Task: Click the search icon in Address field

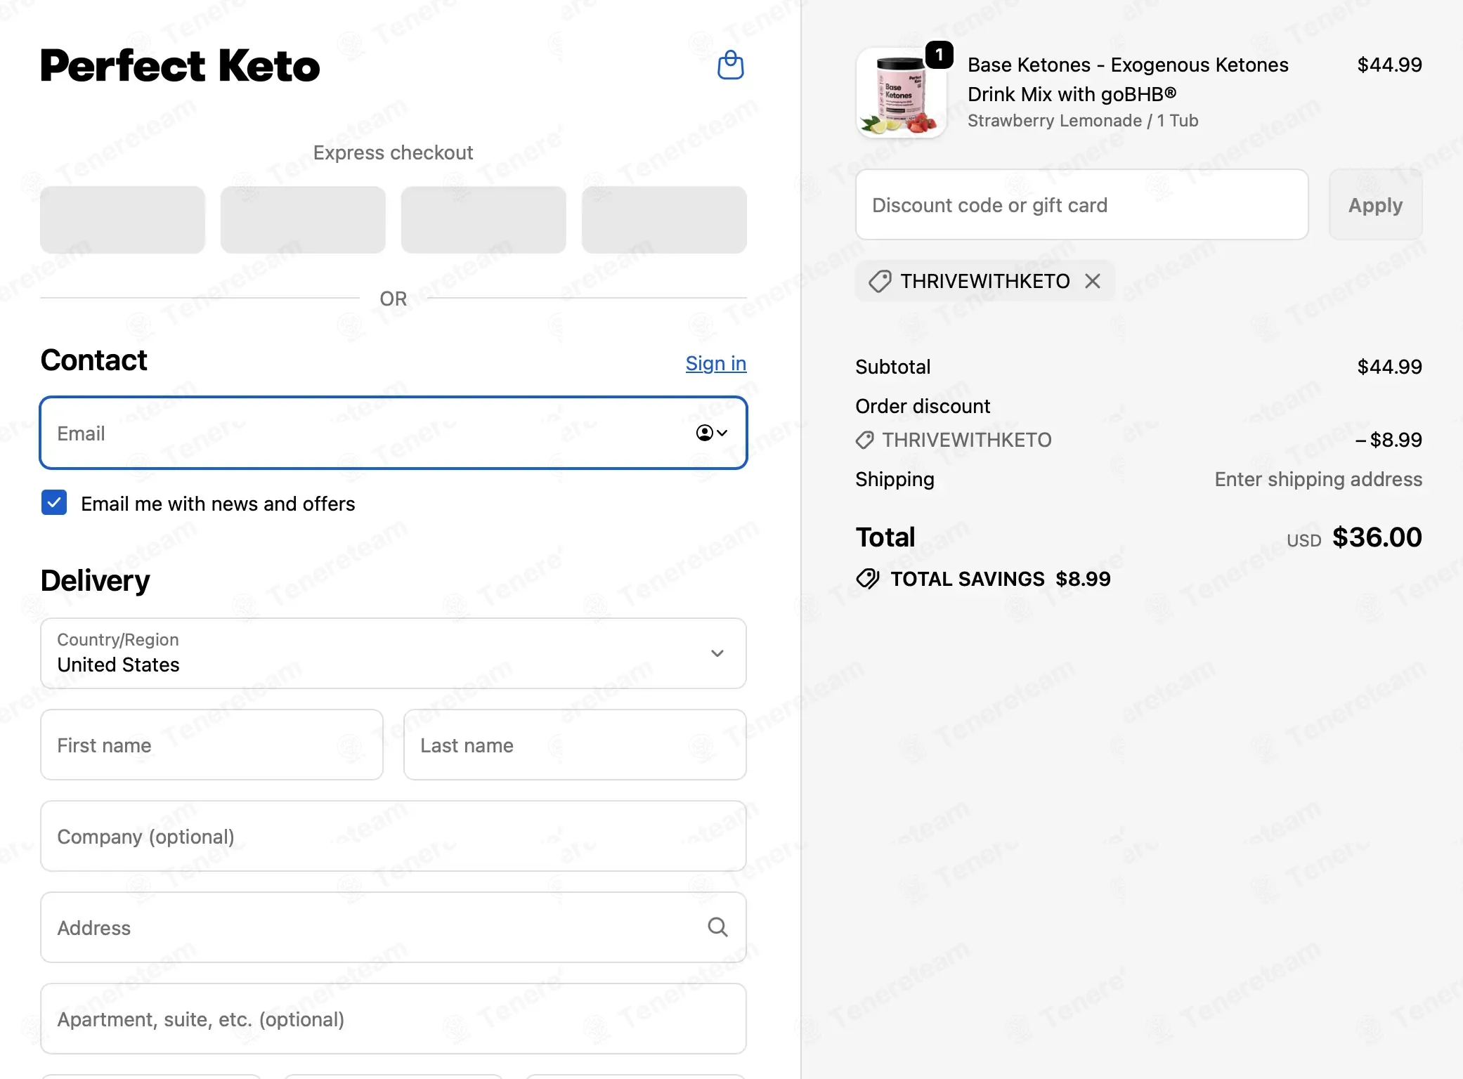Action: click(x=717, y=927)
